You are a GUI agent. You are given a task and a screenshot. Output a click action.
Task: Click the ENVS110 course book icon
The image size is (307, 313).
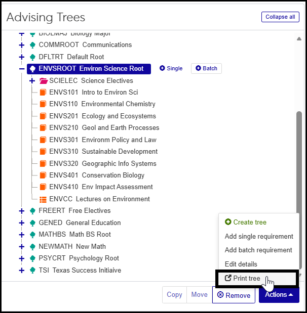click(43, 104)
